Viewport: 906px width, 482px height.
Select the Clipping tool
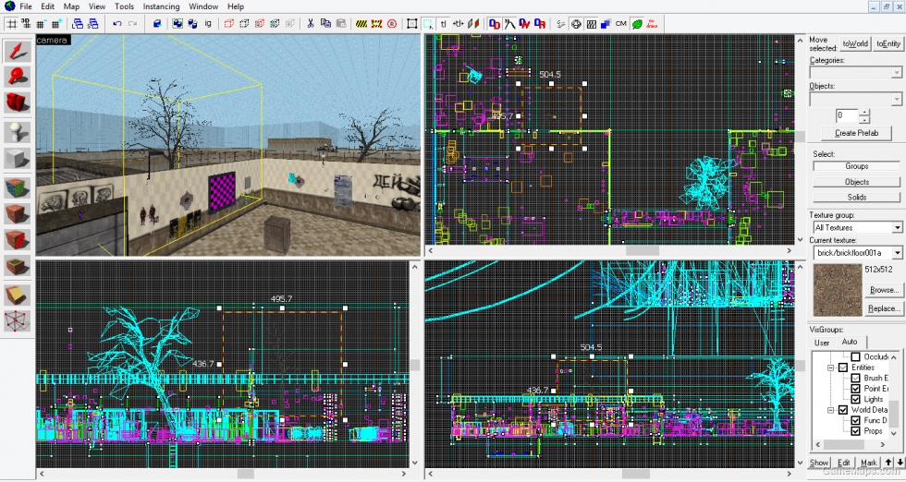18,295
